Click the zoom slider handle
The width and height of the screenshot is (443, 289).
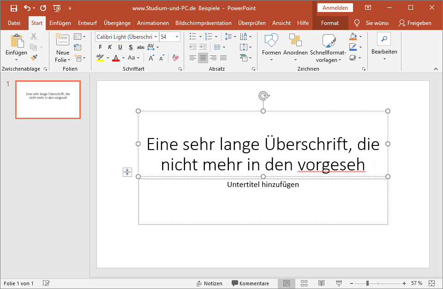coord(367,283)
